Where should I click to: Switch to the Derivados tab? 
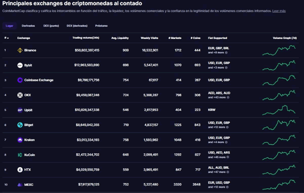click(28, 26)
